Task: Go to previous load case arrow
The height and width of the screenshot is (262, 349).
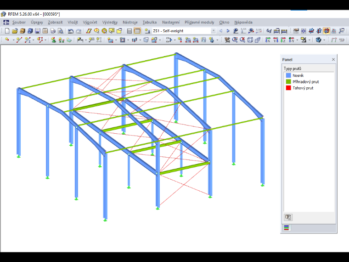Action: 220,31
